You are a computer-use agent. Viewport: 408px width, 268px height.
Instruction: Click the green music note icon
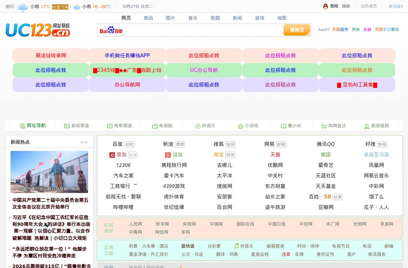pos(236,246)
